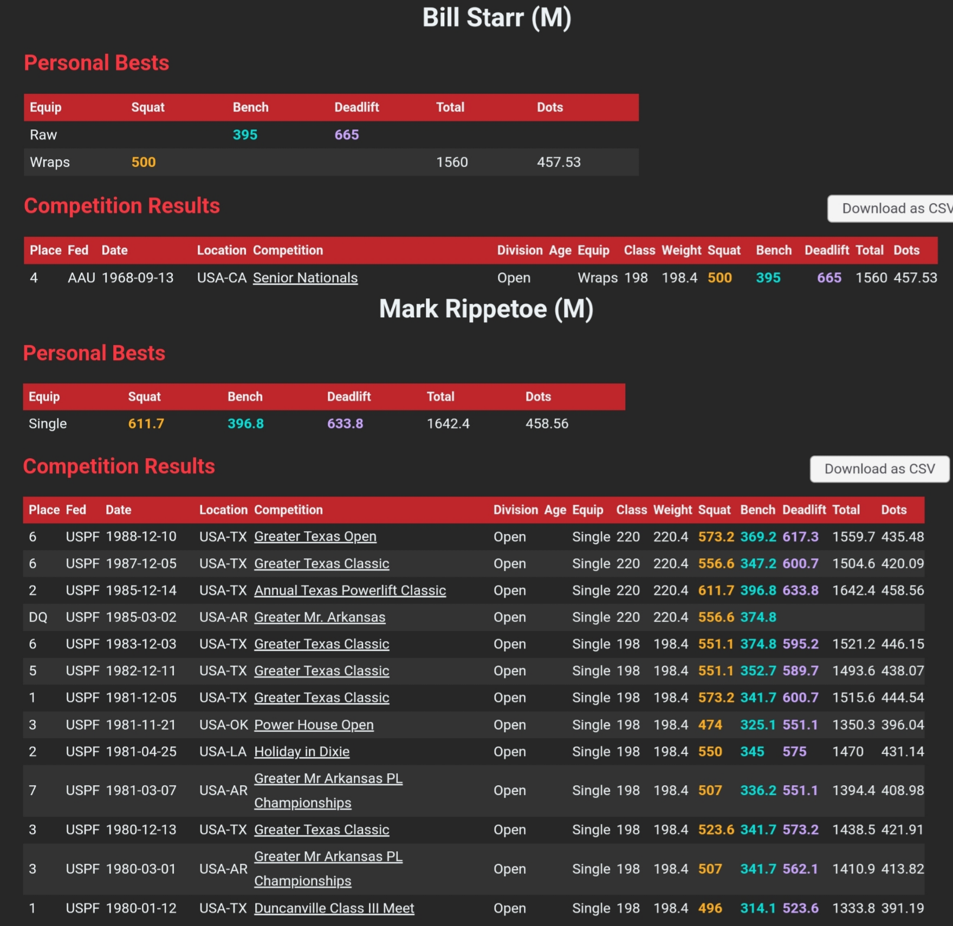
Task: Click Rippetoe's best total 1642.4 in Personal Bests
Action: click(x=448, y=423)
